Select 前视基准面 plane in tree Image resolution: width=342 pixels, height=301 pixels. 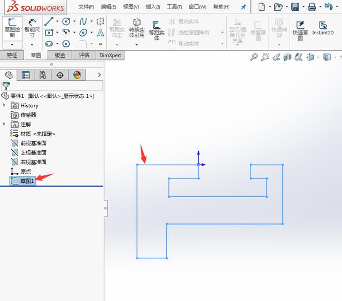tap(28, 143)
